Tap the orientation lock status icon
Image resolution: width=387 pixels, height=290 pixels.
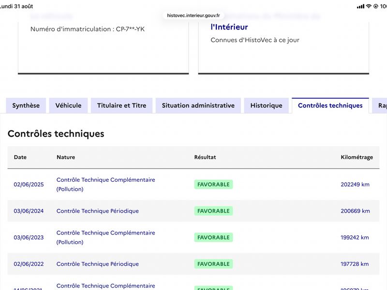coord(376,6)
